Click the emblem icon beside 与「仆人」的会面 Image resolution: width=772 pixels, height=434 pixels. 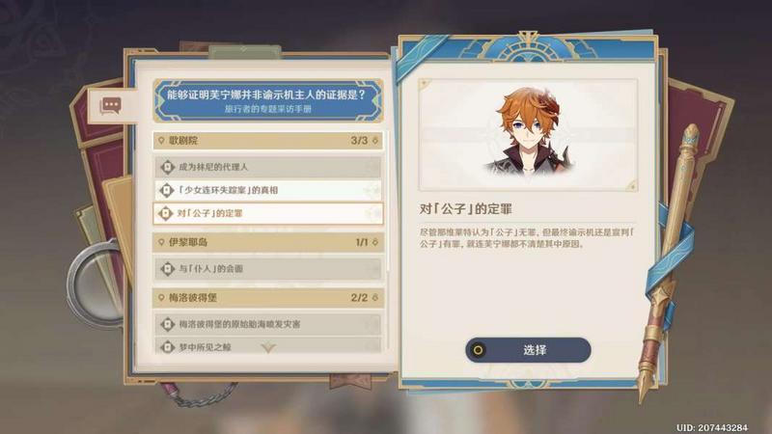pyautogui.click(x=167, y=269)
